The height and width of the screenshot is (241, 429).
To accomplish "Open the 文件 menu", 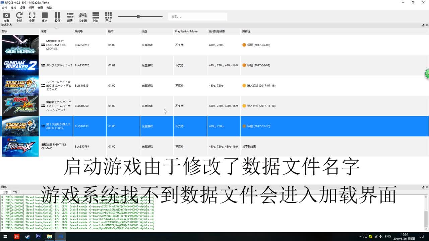I will click(x=4, y=8).
